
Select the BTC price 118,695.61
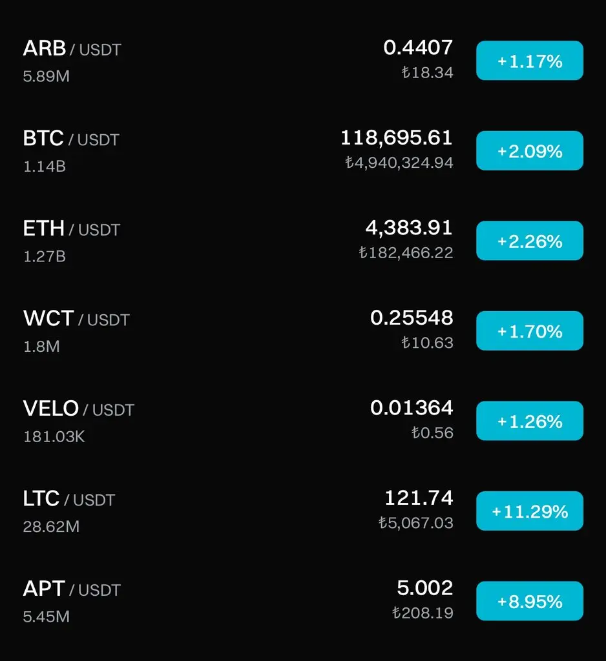pyautogui.click(x=396, y=138)
